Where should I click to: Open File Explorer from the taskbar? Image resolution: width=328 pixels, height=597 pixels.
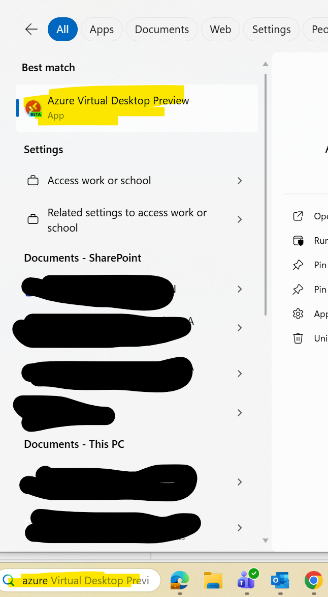click(x=213, y=580)
